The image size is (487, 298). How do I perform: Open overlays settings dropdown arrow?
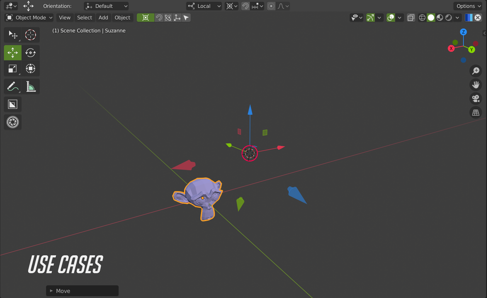point(400,18)
